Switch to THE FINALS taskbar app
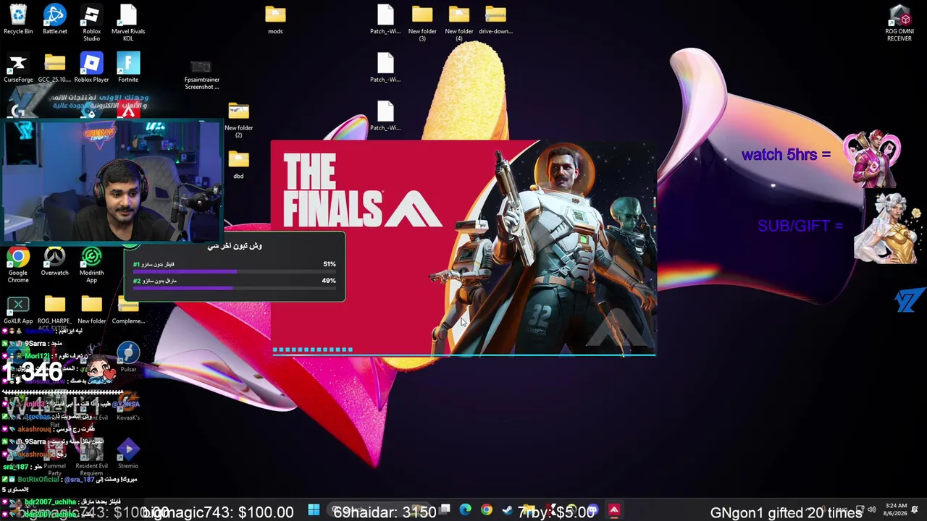This screenshot has width=927, height=521. coord(613,511)
